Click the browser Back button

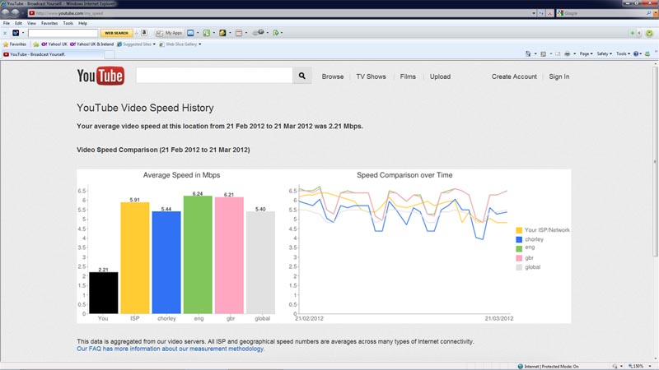point(6,13)
